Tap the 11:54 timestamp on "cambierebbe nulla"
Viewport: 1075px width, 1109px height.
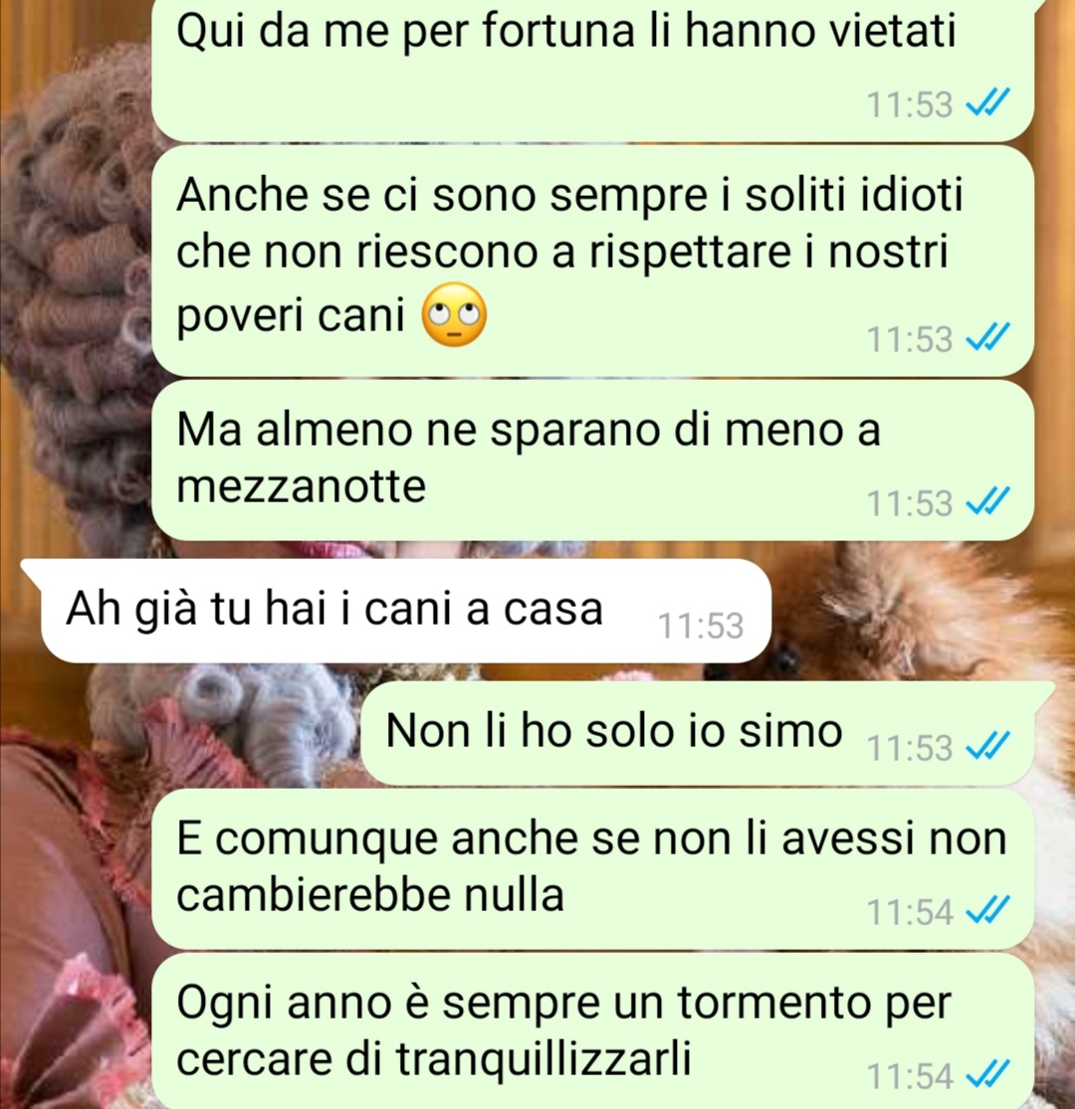point(910,912)
